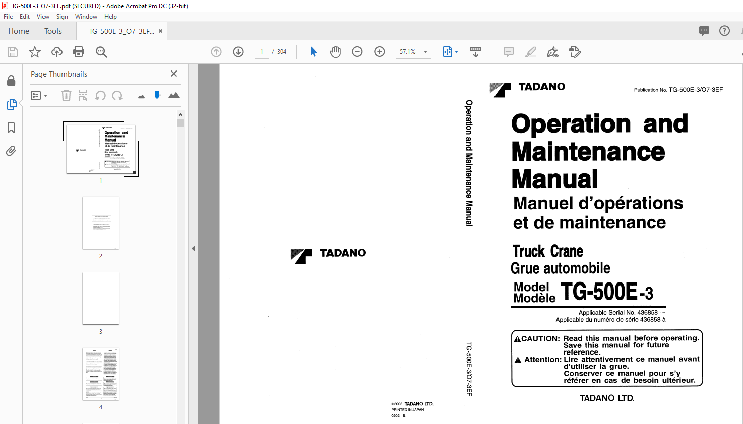
Task: Go to the previous page
Action: [x=216, y=52]
